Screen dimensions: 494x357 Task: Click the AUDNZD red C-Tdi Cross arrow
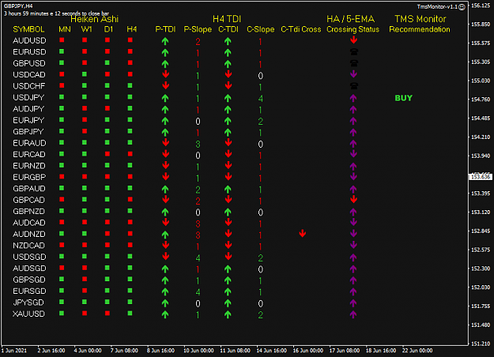pyautogui.click(x=303, y=233)
